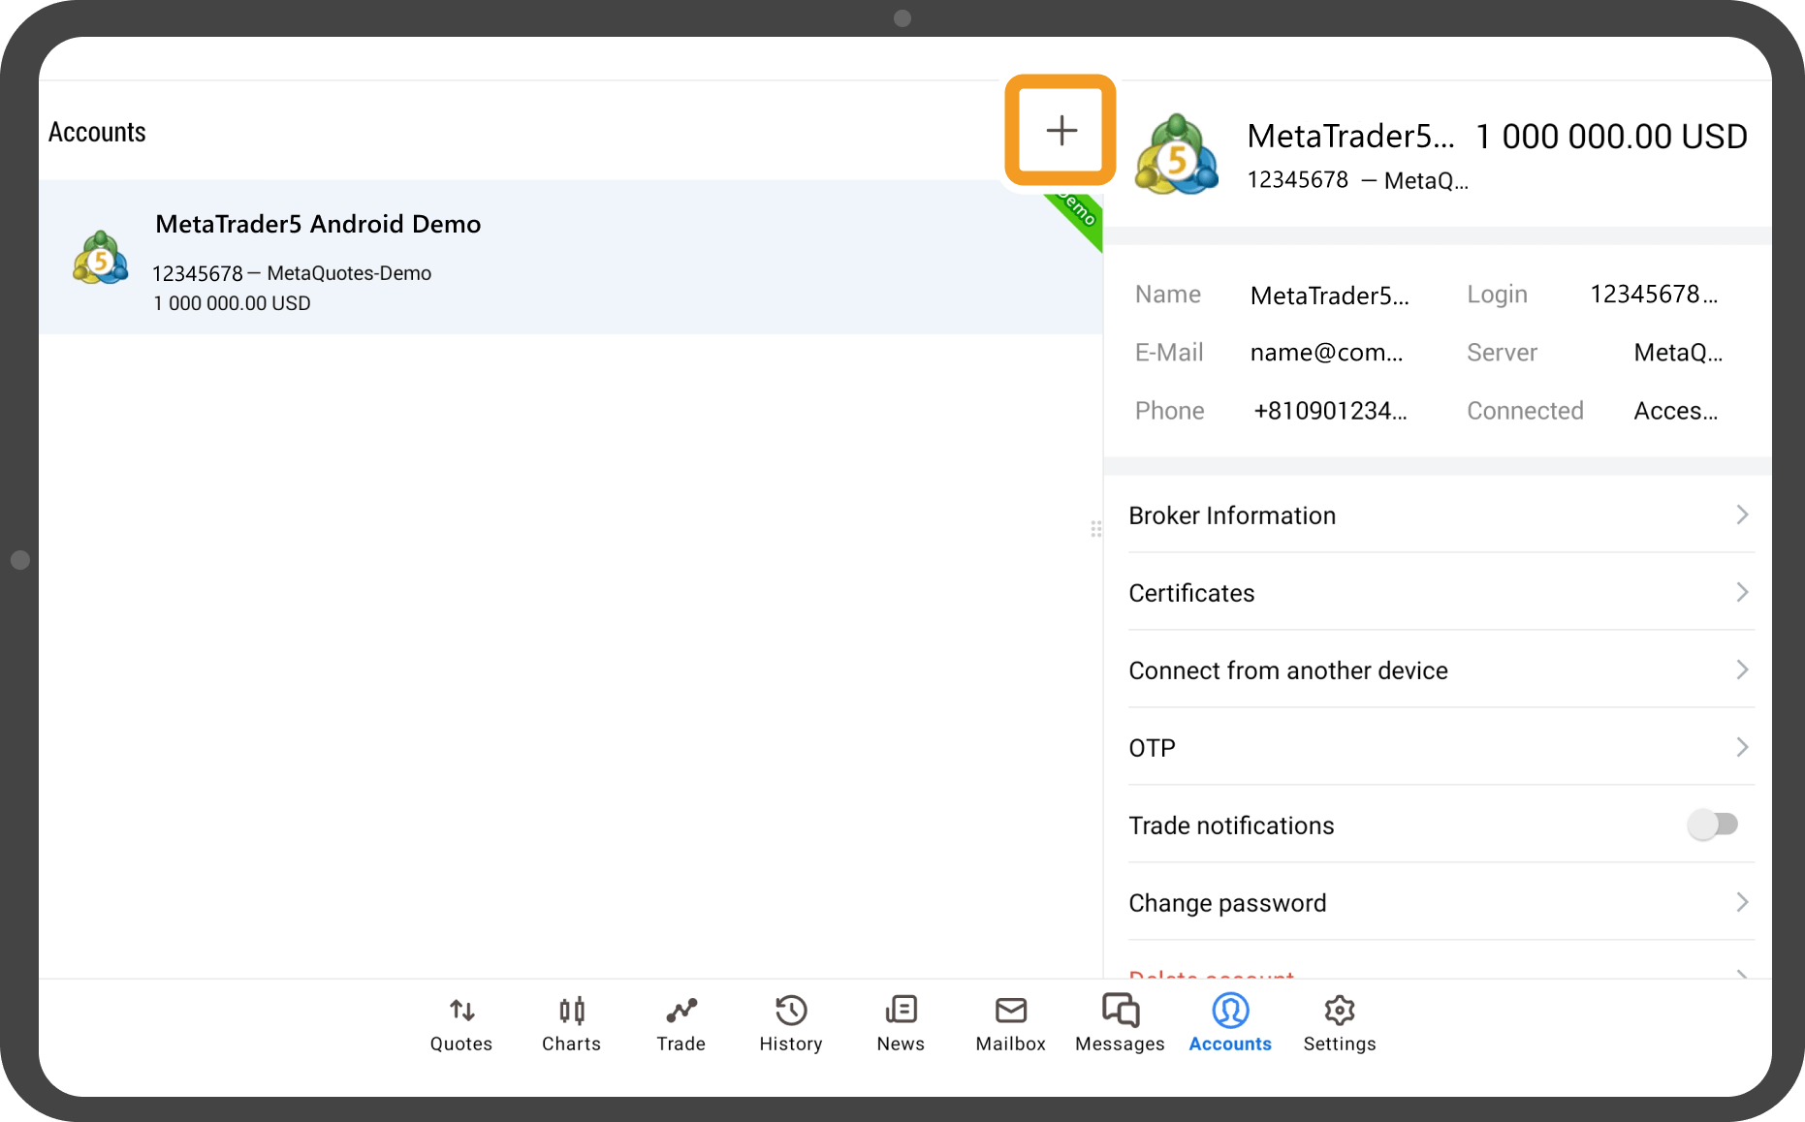Expand the OTP chevron
This screenshot has height=1122, width=1805.
1741,747
